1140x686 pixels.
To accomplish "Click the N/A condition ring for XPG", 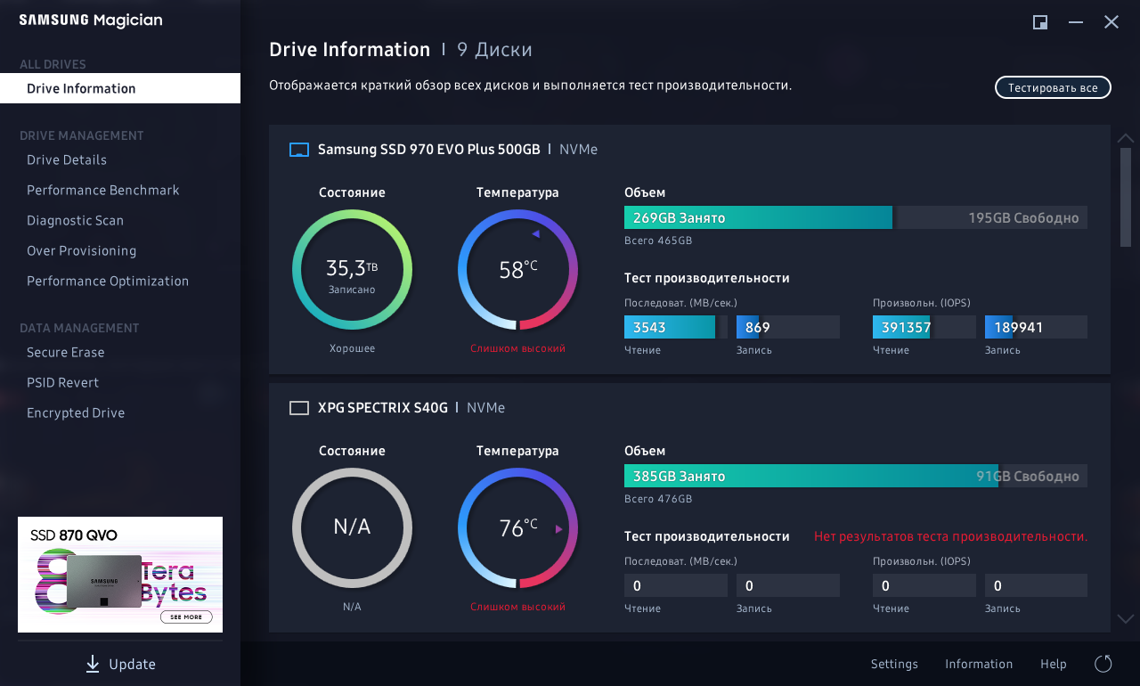I will 352,528.
